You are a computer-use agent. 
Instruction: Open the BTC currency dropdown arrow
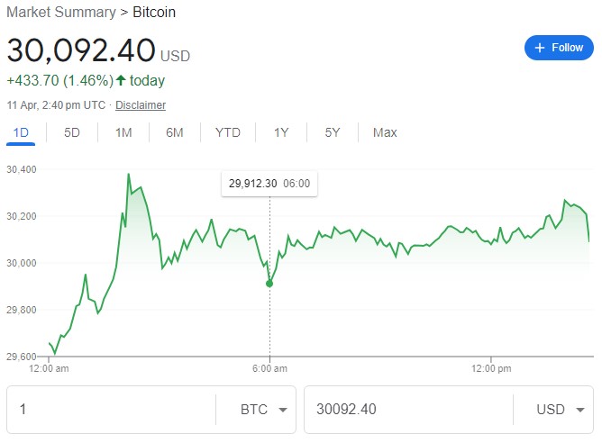(x=283, y=410)
